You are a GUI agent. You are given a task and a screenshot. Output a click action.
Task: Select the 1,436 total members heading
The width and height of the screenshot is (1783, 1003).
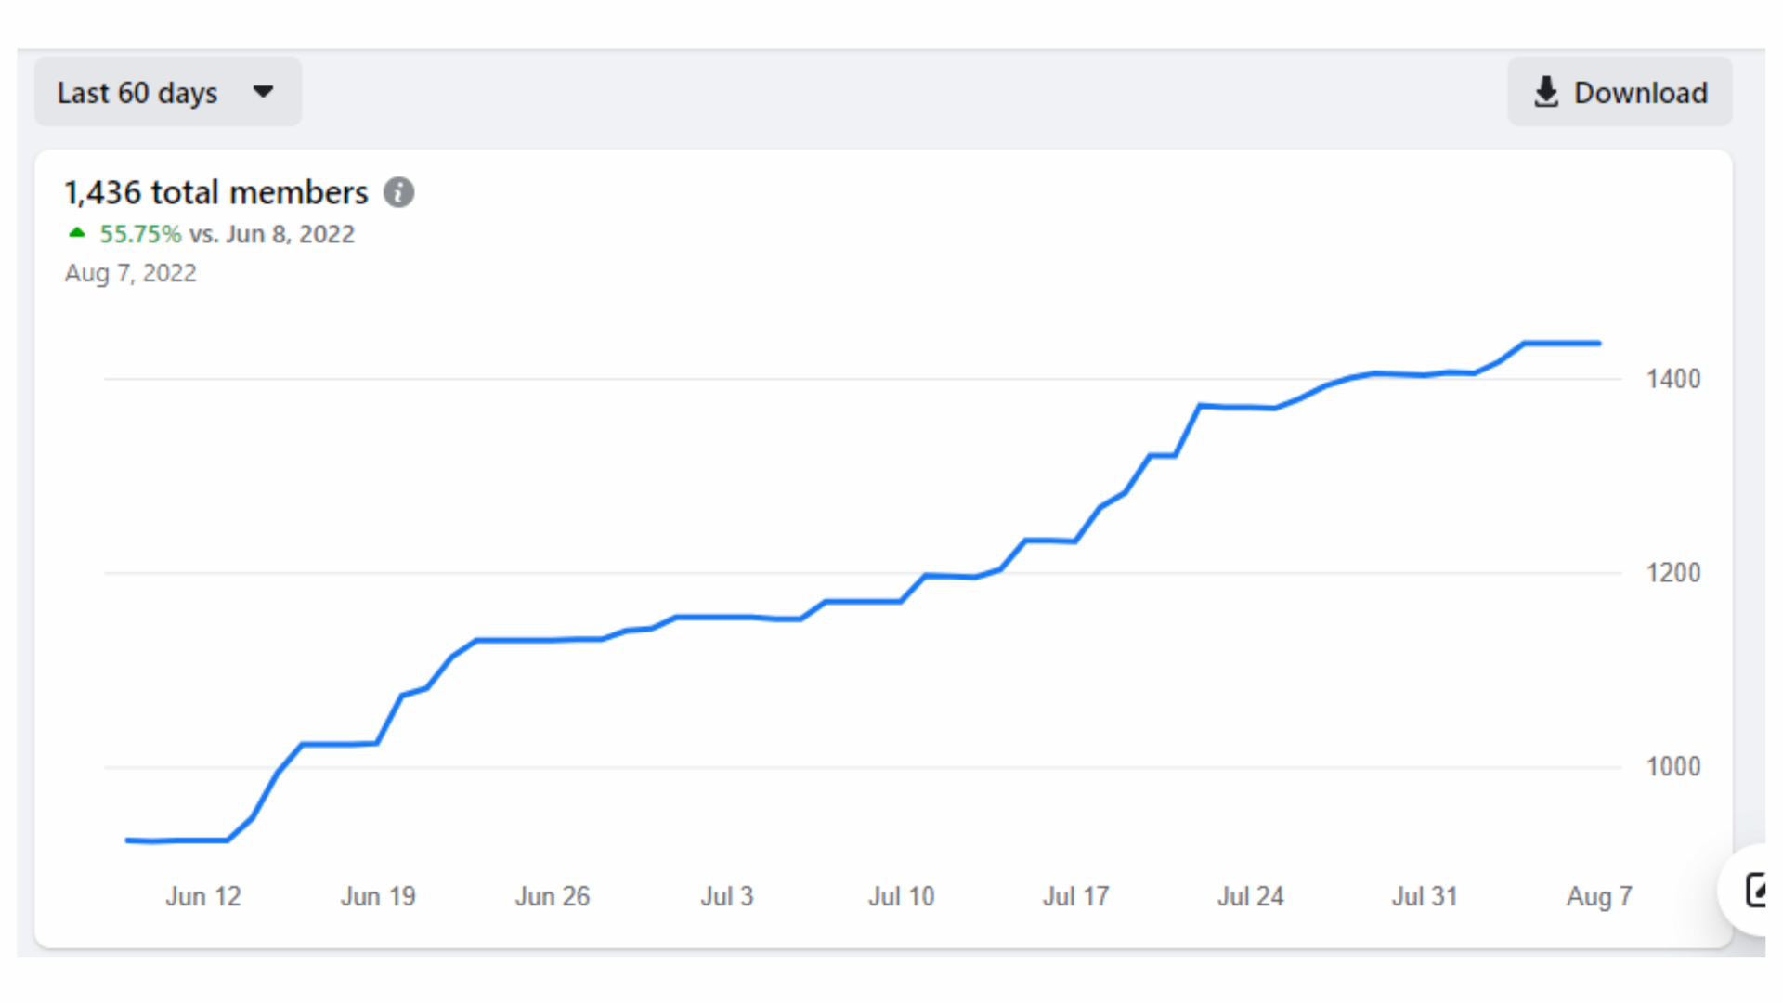pyautogui.click(x=215, y=192)
